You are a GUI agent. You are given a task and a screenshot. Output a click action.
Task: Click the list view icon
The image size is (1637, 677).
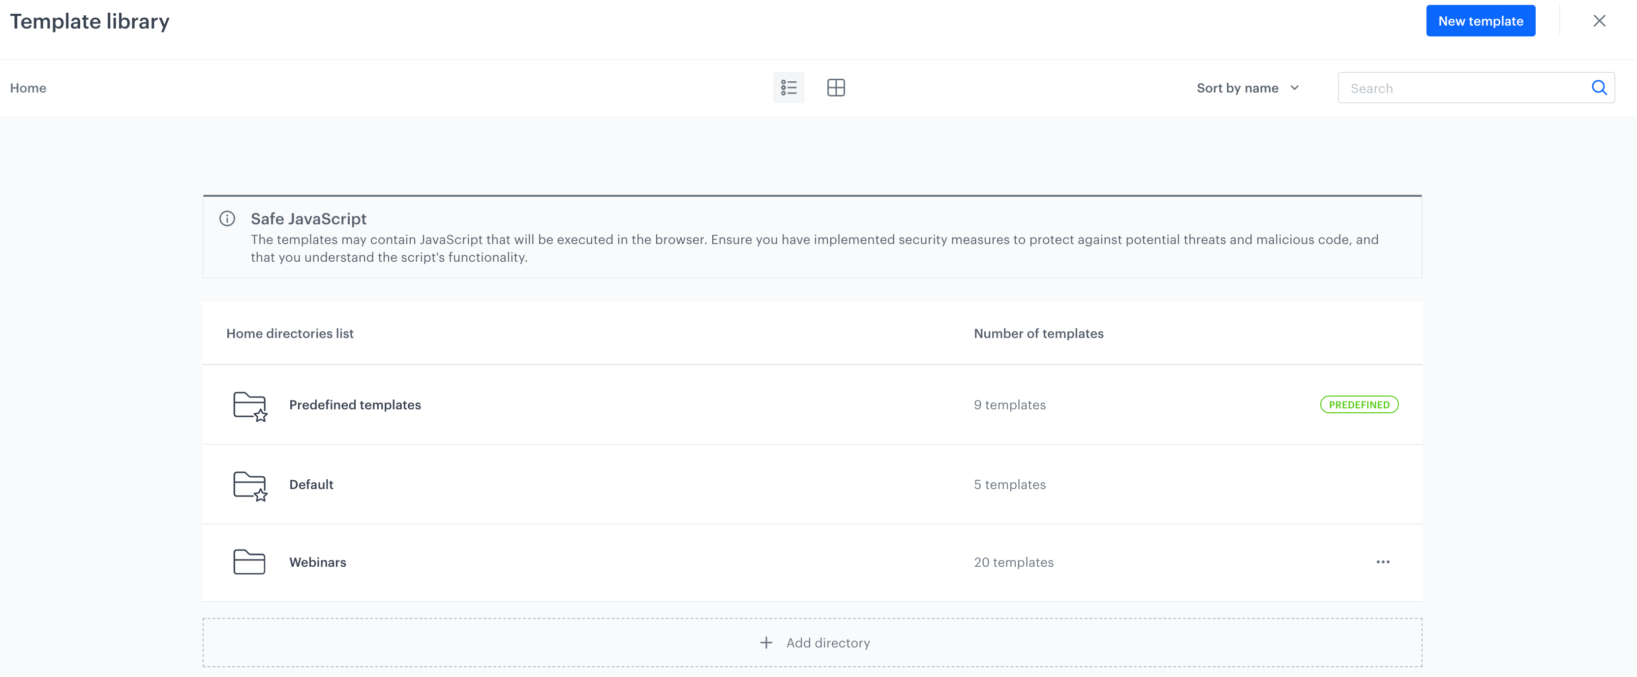pyautogui.click(x=789, y=88)
